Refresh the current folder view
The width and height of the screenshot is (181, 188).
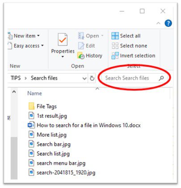click(92, 78)
